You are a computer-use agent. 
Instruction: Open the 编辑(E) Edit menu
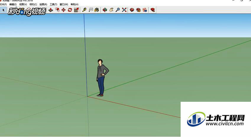pyautogui.click(x=13, y=4)
